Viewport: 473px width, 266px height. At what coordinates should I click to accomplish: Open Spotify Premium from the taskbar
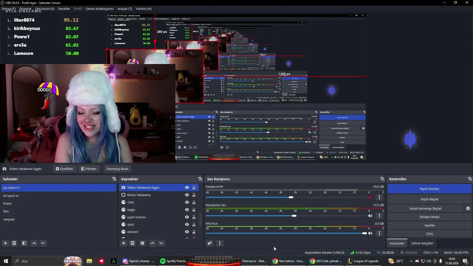click(x=173, y=261)
